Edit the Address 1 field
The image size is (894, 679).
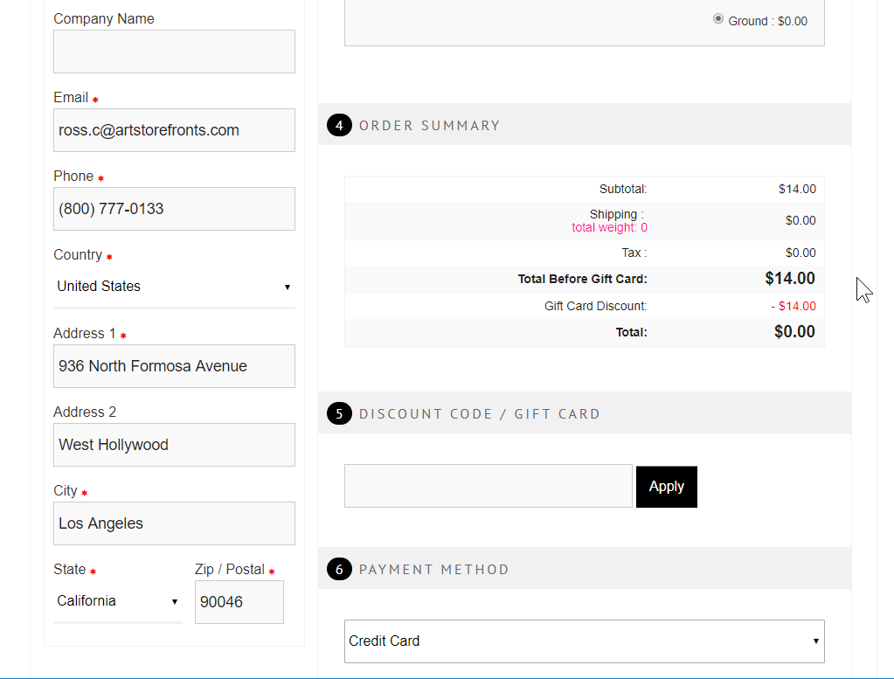coord(174,366)
